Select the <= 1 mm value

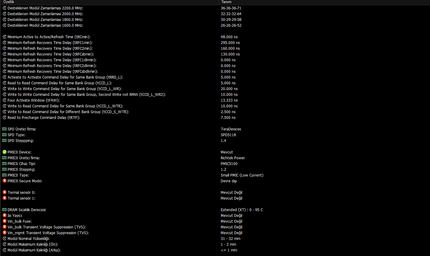coord(229,250)
